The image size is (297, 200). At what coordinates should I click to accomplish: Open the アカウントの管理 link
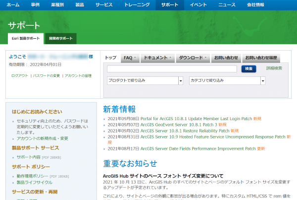(78, 76)
